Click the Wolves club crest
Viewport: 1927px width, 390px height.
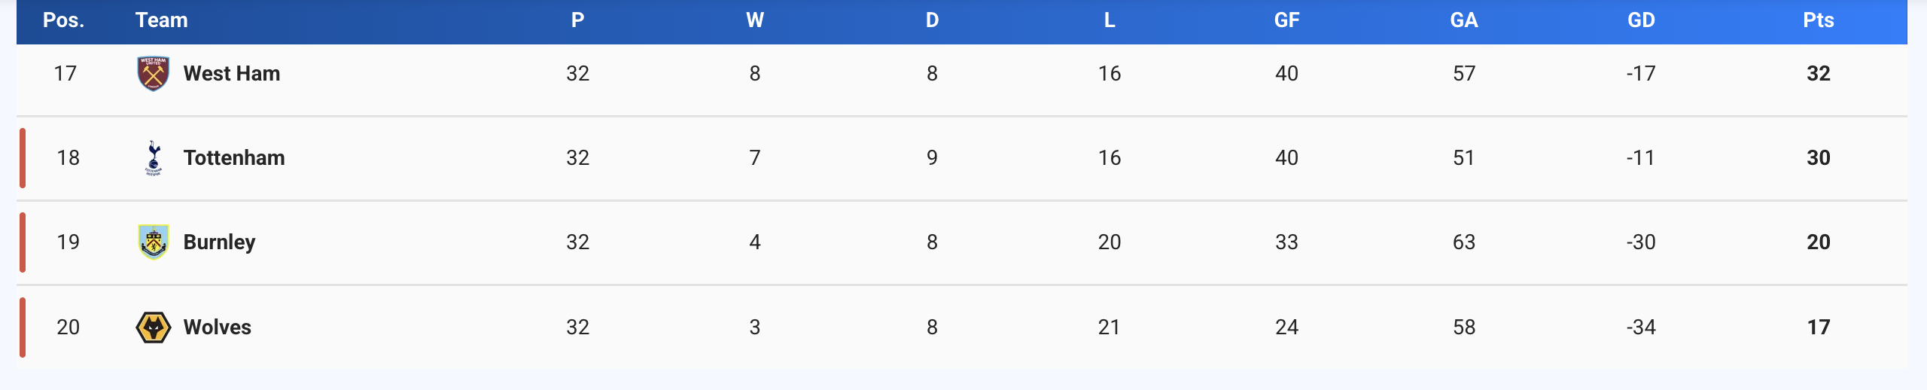point(154,328)
